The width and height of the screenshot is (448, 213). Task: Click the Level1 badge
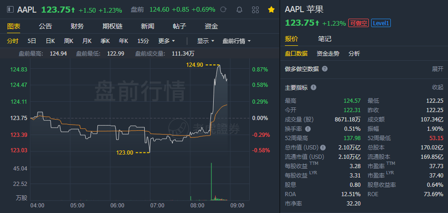pos(381,23)
